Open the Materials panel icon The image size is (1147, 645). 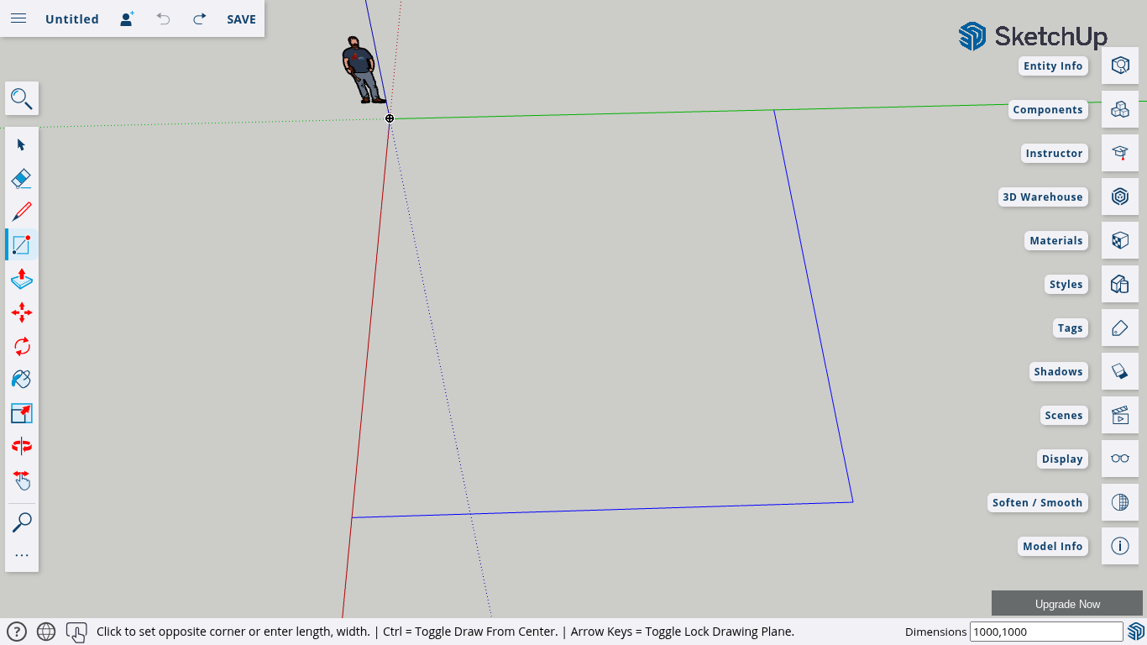click(1119, 240)
